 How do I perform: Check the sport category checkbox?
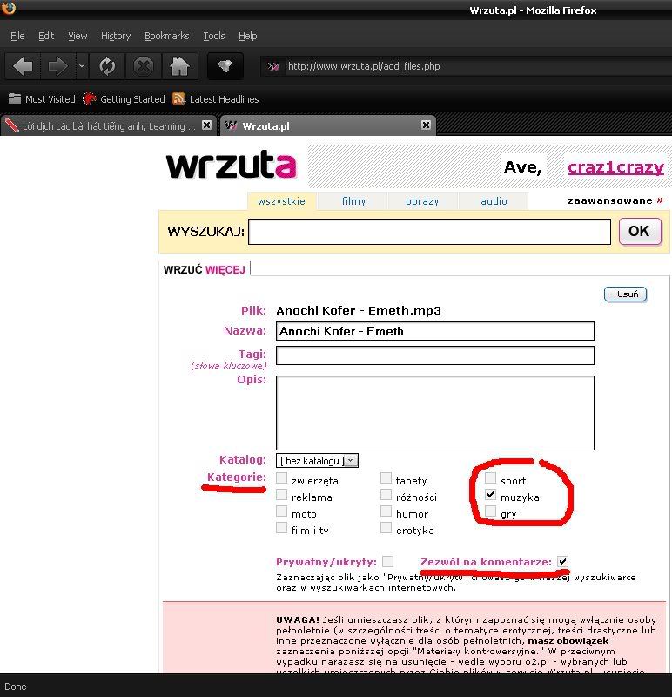click(491, 478)
